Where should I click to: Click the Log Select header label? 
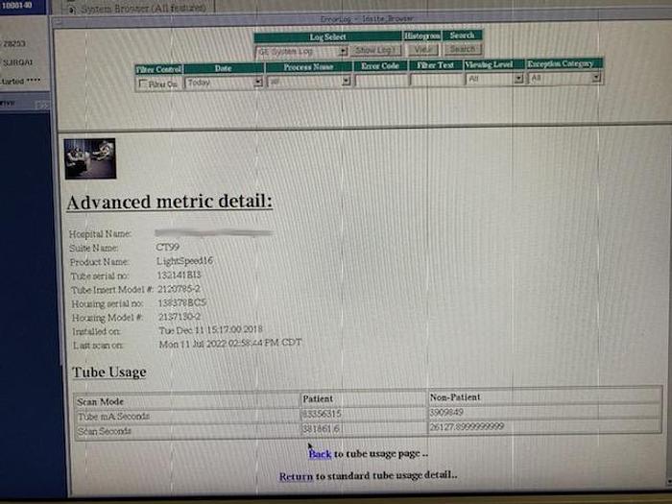point(327,36)
